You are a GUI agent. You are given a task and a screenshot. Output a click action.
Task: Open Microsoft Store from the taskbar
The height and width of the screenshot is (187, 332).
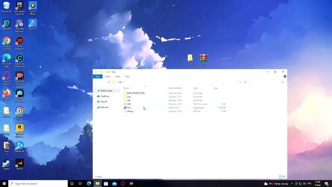click(106, 183)
